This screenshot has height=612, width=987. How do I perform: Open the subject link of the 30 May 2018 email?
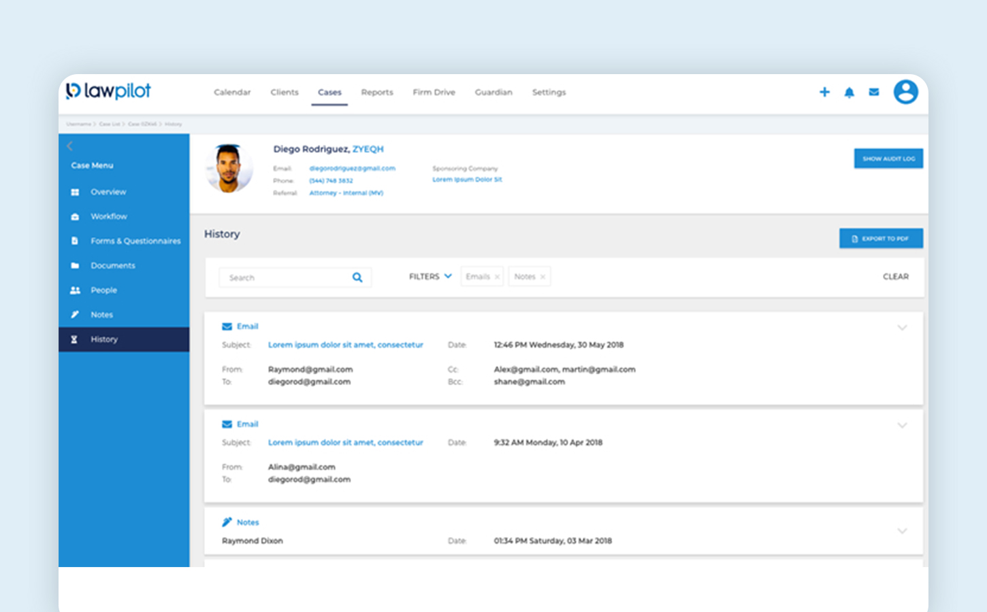[346, 345]
